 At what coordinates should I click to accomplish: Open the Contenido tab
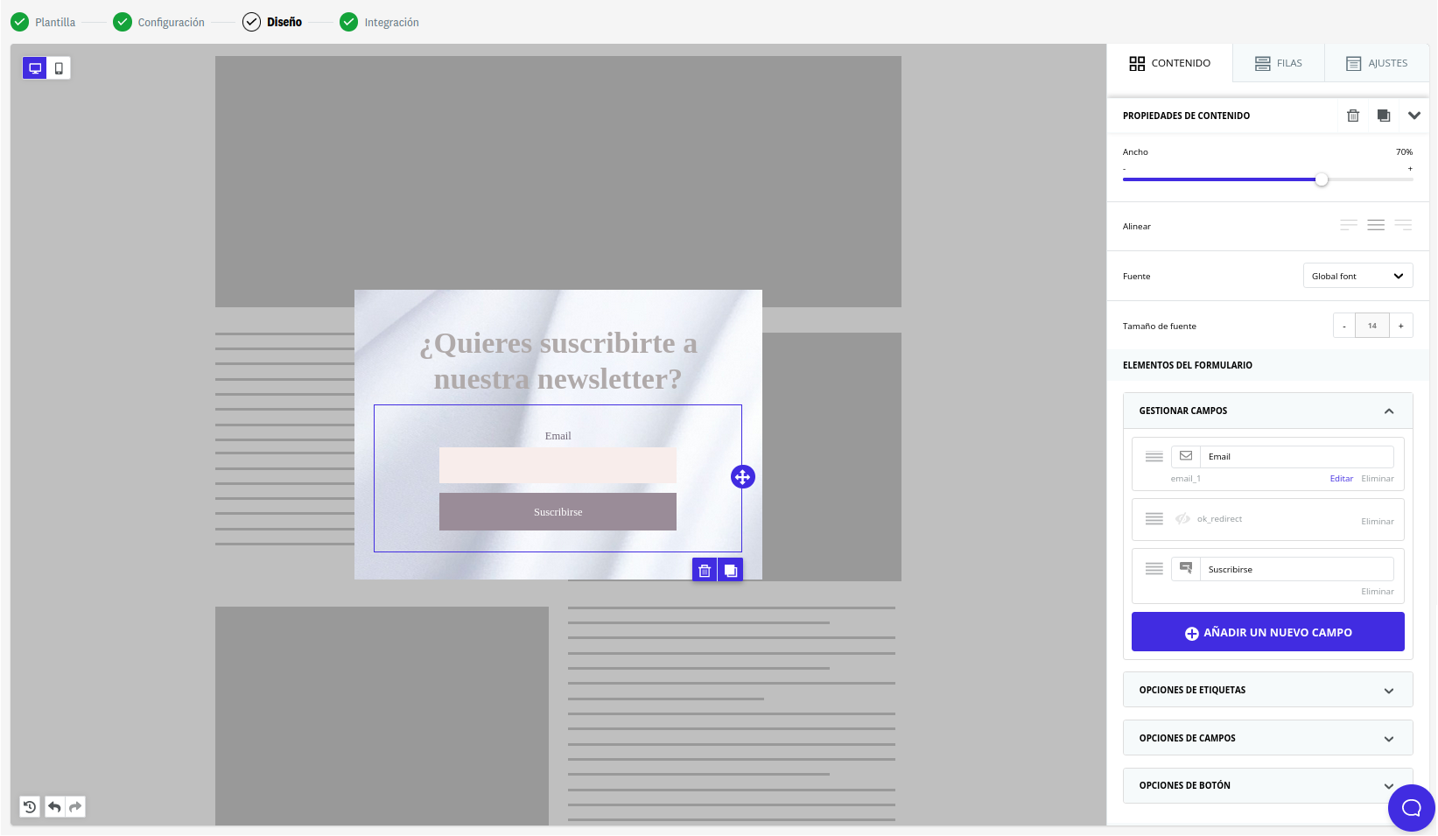[x=1169, y=63]
